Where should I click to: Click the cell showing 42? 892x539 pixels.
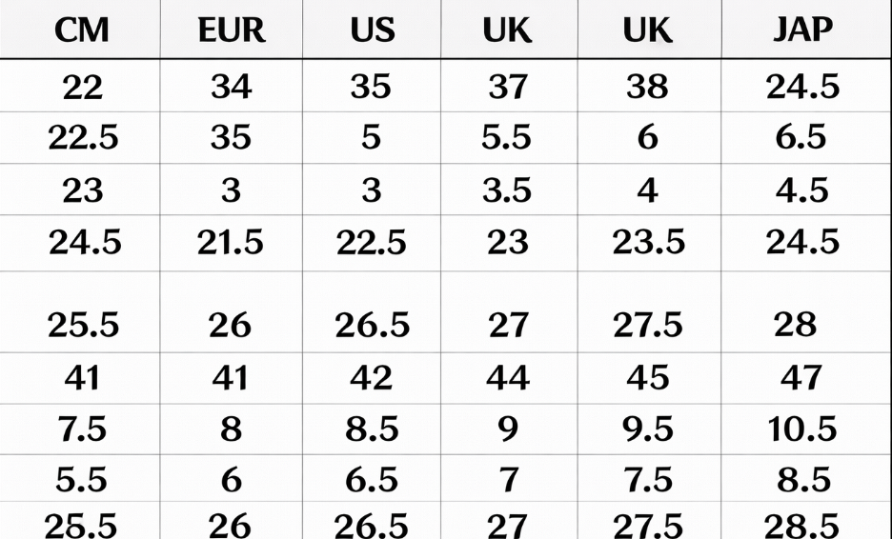(371, 378)
